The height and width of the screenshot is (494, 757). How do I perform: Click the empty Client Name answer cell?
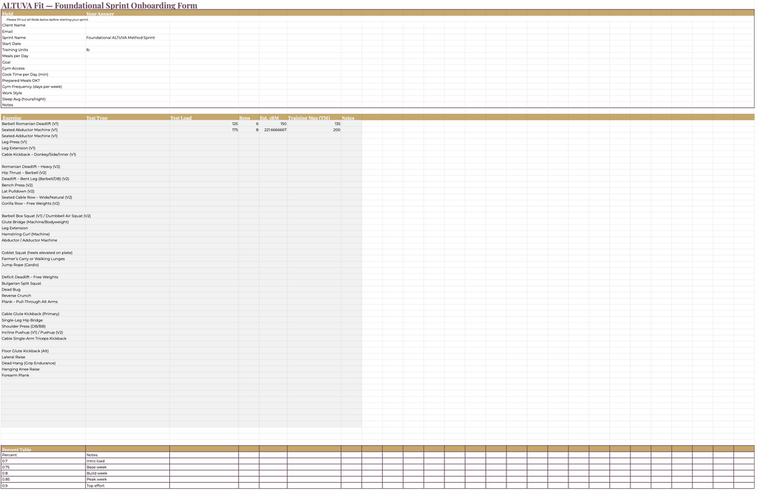click(x=127, y=25)
